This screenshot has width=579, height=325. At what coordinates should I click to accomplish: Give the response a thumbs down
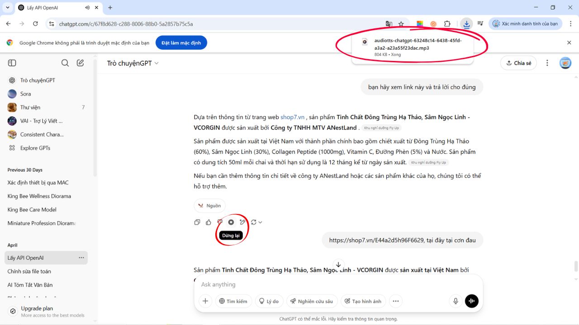click(220, 222)
